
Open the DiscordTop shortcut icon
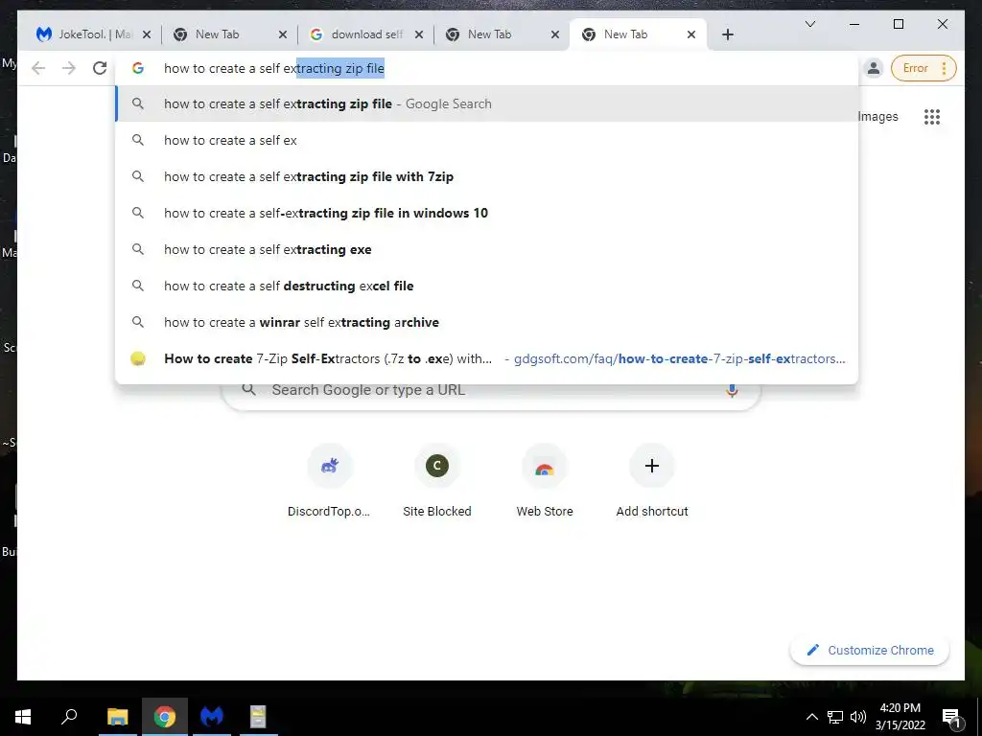click(330, 466)
